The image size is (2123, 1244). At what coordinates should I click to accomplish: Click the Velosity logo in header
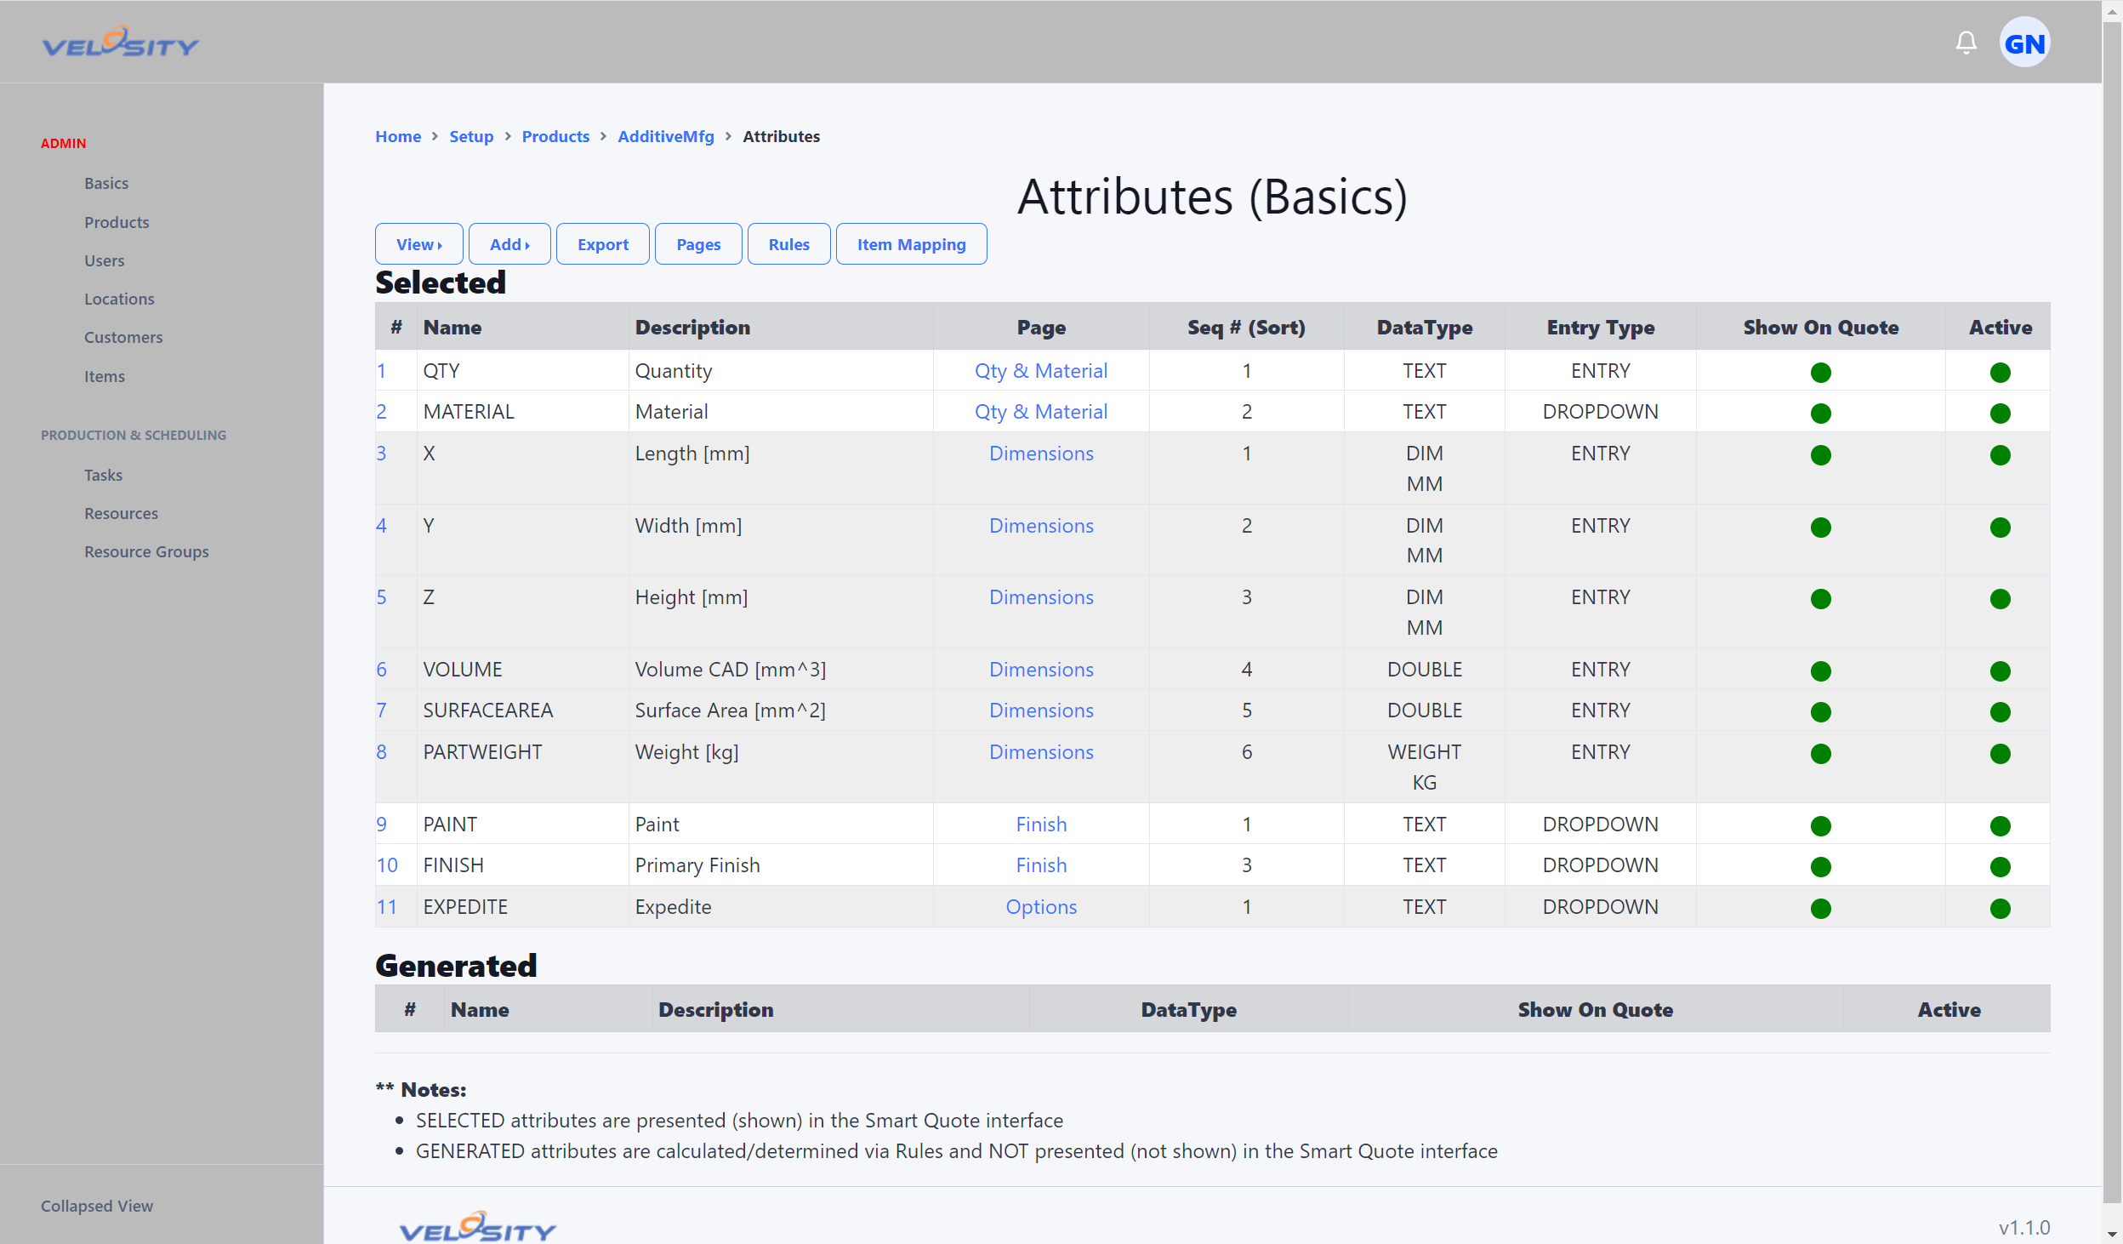click(121, 42)
